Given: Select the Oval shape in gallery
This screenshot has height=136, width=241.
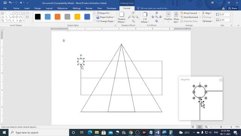Looking at the screenshot, I should pyautogui.click(x=17, y=14).
